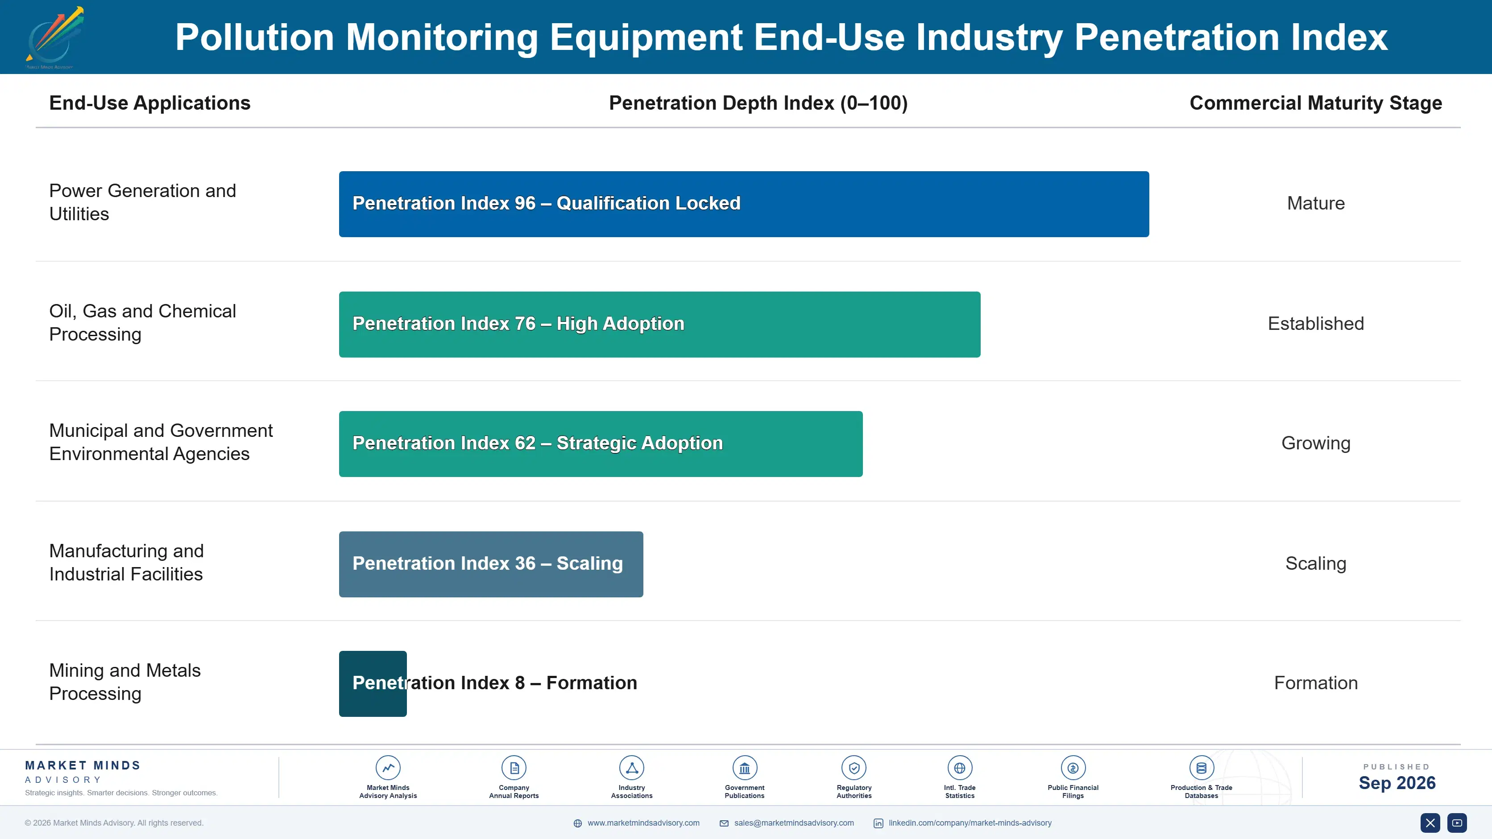The width and height of the screenshot is (1492, 839).
Task: Click the Company Annual Reports document icon
Action: [x=514, y=768]
